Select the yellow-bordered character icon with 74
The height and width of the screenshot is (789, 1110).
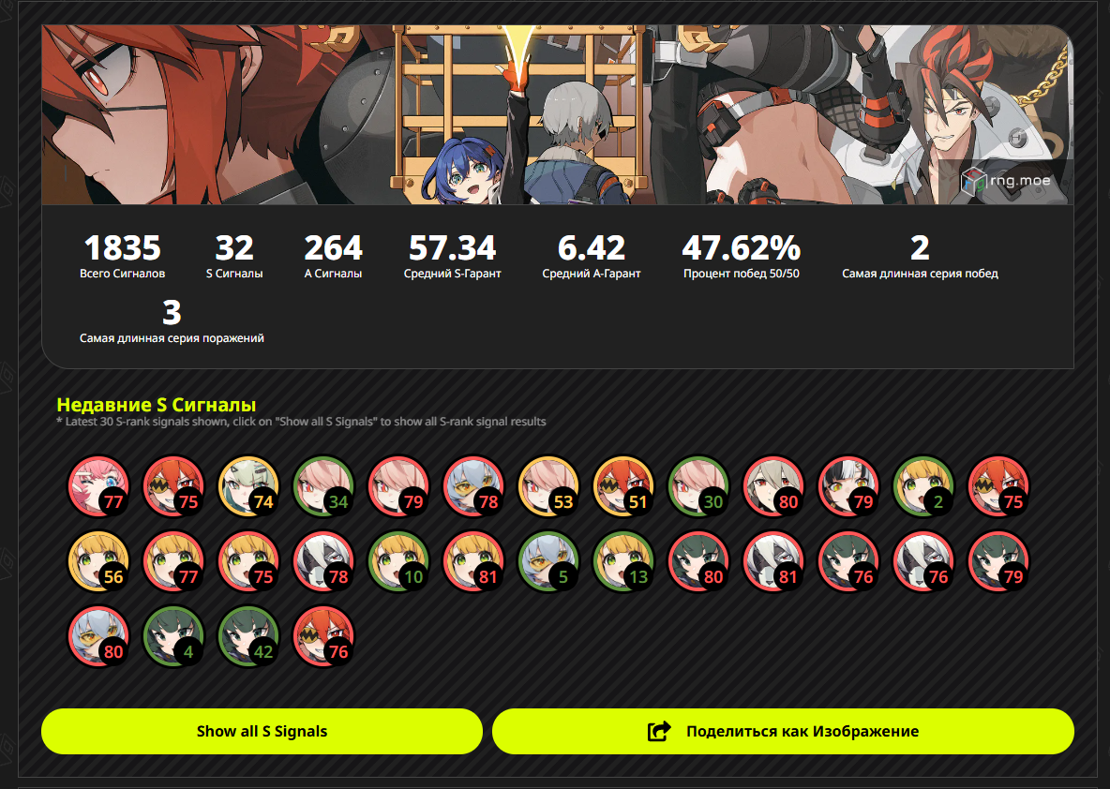point(248,487)
